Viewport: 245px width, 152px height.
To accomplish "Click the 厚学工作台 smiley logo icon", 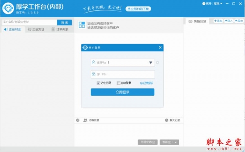I will click(x=8, y=8).
